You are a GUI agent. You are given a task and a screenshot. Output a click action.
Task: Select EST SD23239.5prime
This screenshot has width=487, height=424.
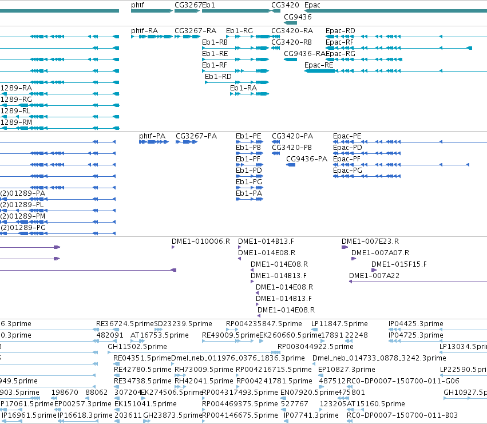coord(159,330)
